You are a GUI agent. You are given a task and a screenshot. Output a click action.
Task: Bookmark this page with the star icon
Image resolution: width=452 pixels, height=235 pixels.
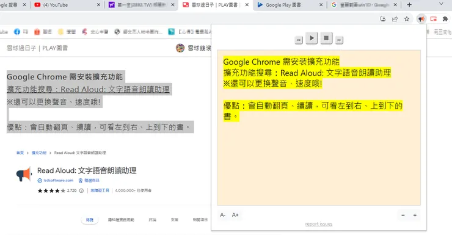pyautogui.click(x=407, y=19)
